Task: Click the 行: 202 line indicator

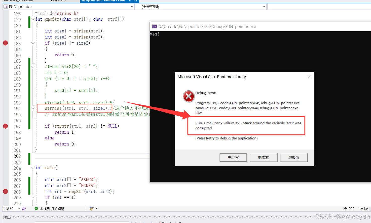Action: 349,209
